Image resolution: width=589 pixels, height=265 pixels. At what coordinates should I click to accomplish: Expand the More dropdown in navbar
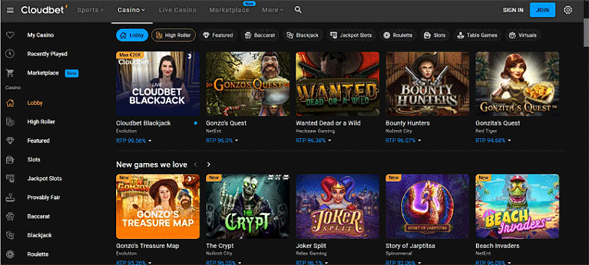[x=272, y=10]
